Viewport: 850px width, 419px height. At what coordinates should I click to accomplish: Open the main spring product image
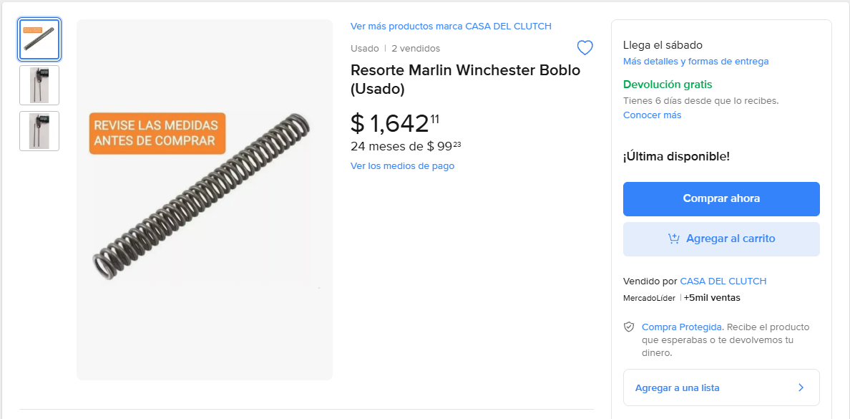tap(205, 199)
